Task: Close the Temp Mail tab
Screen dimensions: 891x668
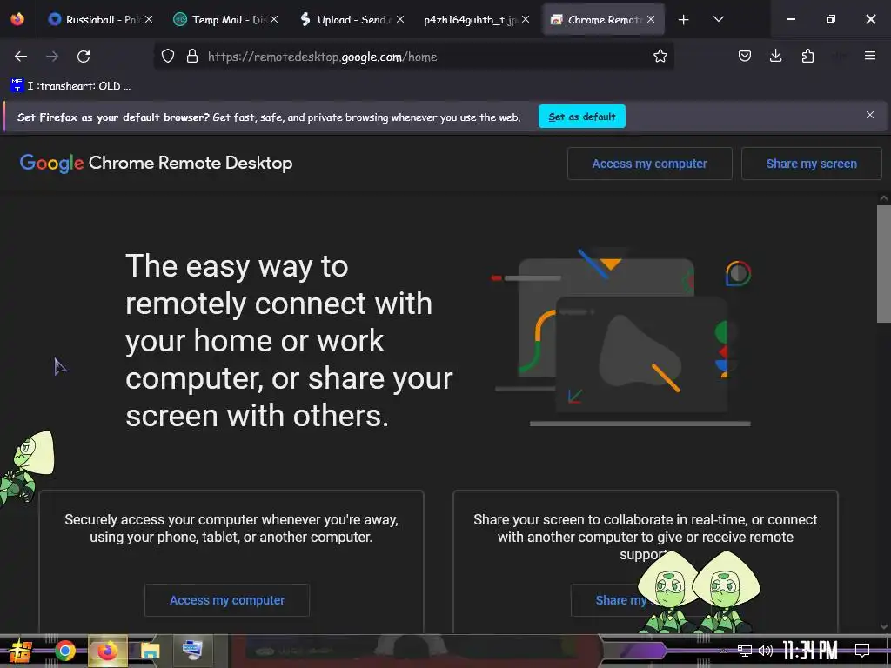Action: tap(274, 19)
